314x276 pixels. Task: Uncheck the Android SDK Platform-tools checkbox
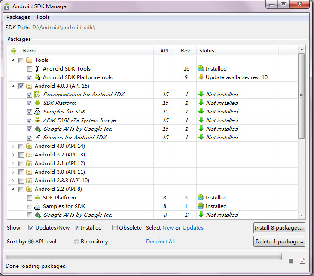[x=30, y=77]
